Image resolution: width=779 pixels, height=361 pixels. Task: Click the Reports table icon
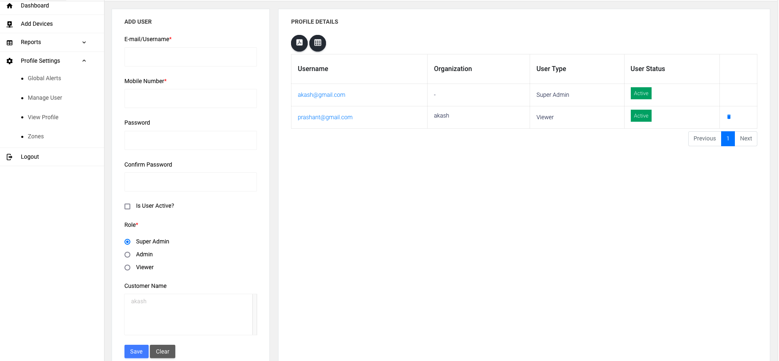coord(10,42)
